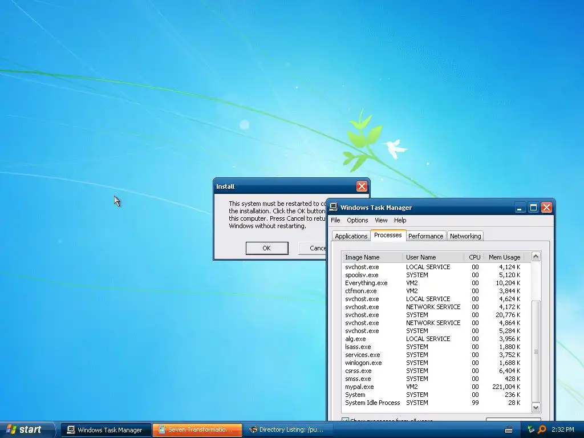
Task: Switch to the Networking tab
Action: (465, 236)
